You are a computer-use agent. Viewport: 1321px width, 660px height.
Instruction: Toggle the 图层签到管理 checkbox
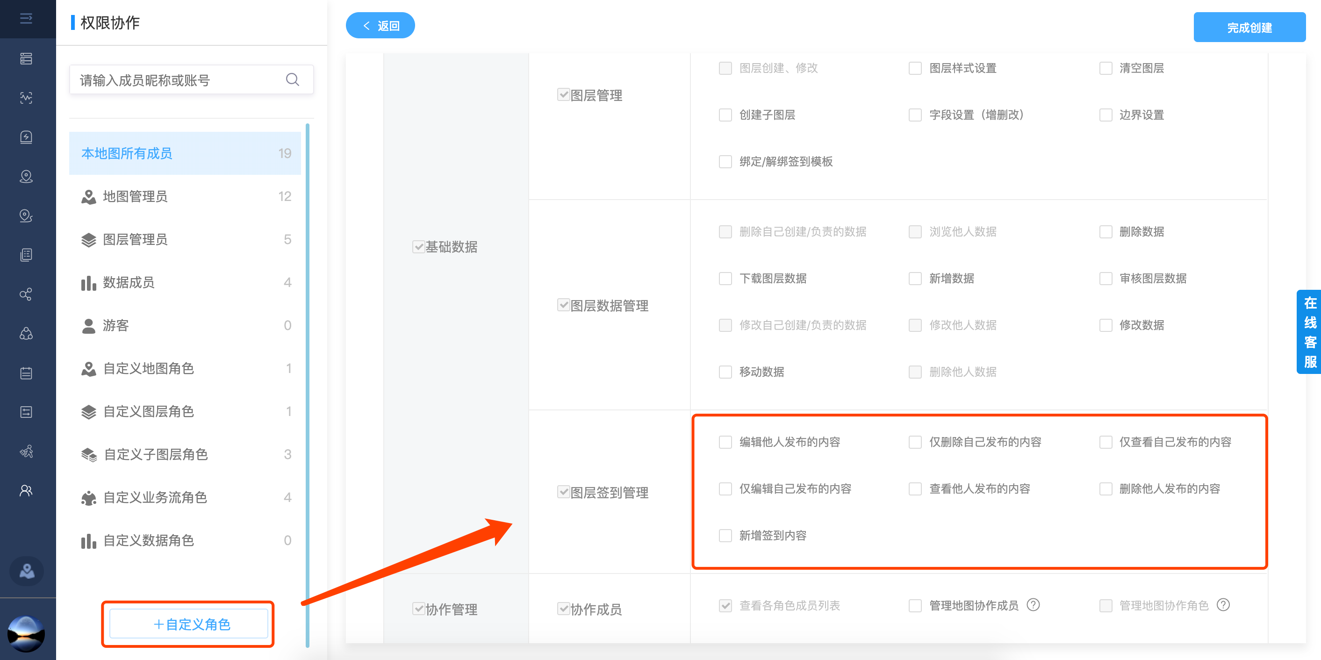point(563,492)
